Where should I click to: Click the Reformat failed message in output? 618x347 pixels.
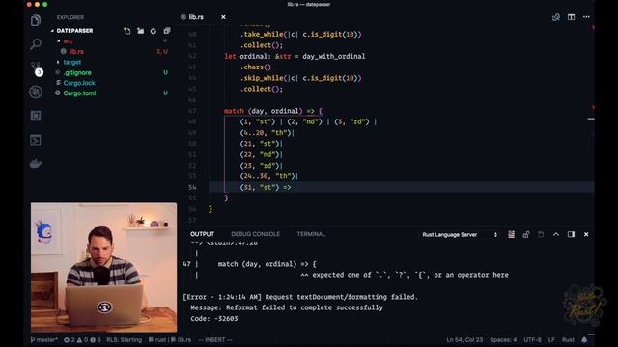pos(287,307)
